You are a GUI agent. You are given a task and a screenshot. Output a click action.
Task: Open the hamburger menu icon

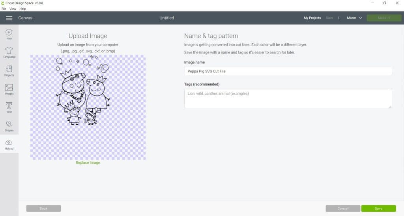pos(9,18)
